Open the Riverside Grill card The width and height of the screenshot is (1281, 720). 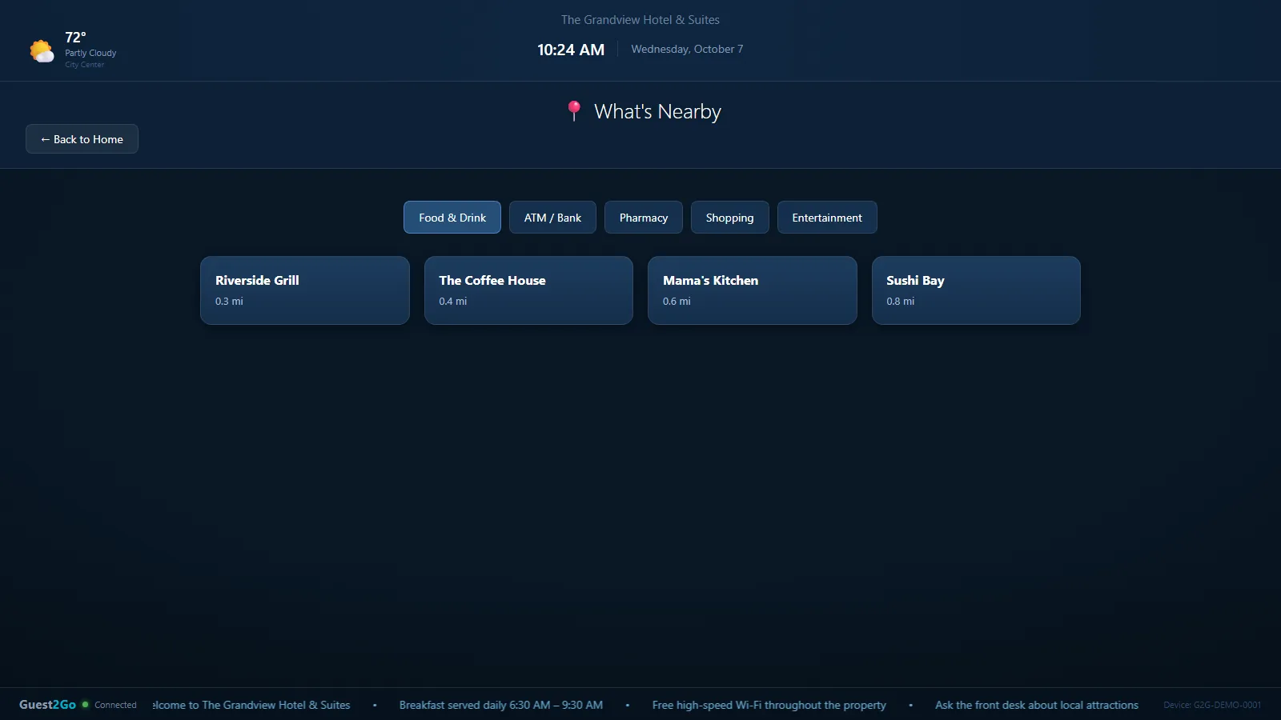305,290
